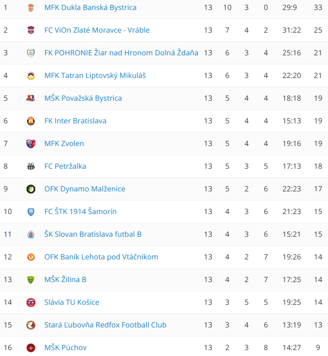
Task: Go to the FC Petržalka team page
Action: point(65,166)
